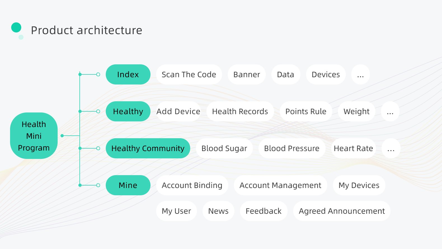Screen dimensions: 442x249
Task: Click the connector circle next to Index
Action: pyautogui.click(x=98, y=74)
